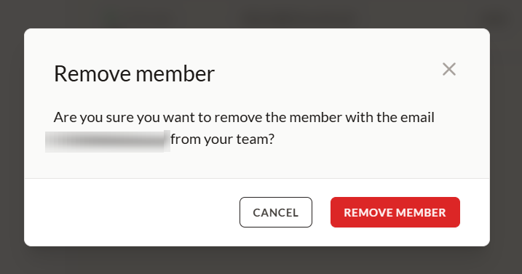Screen dimensions: 522x274
Task: Click the empty footer area left of CANCEL
Action: (132, 212)
